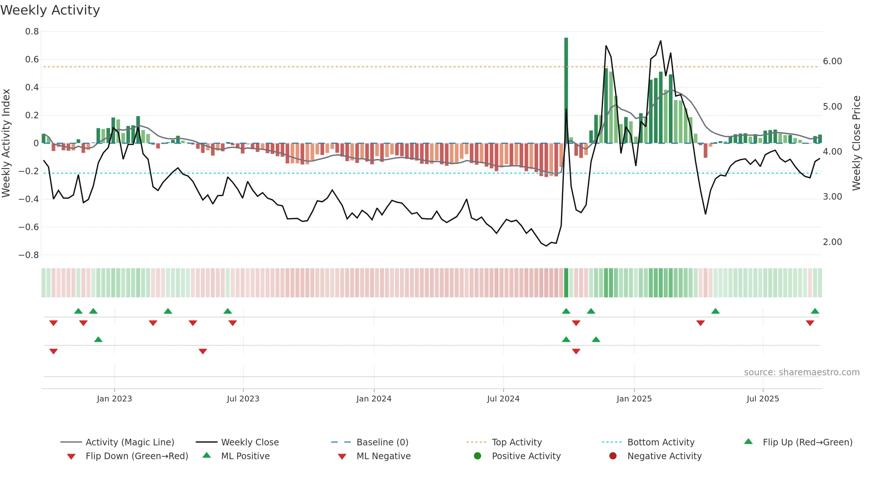The height and width of the screenshot is (490, 872).
Task: Click the '−0.6' left axis tick
Action: [29, 227]
